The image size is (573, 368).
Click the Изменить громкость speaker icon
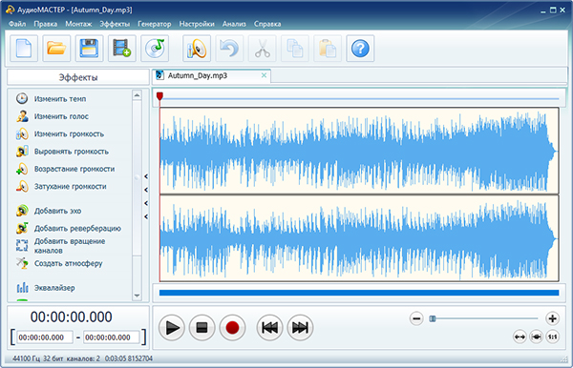tap(22, 133)
